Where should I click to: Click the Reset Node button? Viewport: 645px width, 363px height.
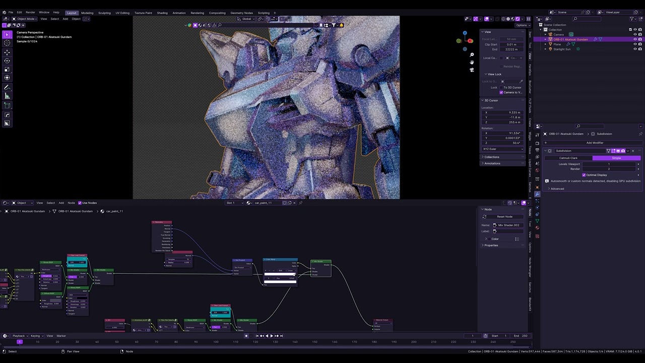502,216
